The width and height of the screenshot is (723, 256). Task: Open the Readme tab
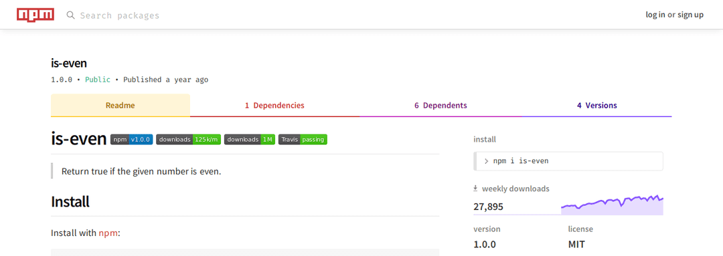(x=120, y=106)
